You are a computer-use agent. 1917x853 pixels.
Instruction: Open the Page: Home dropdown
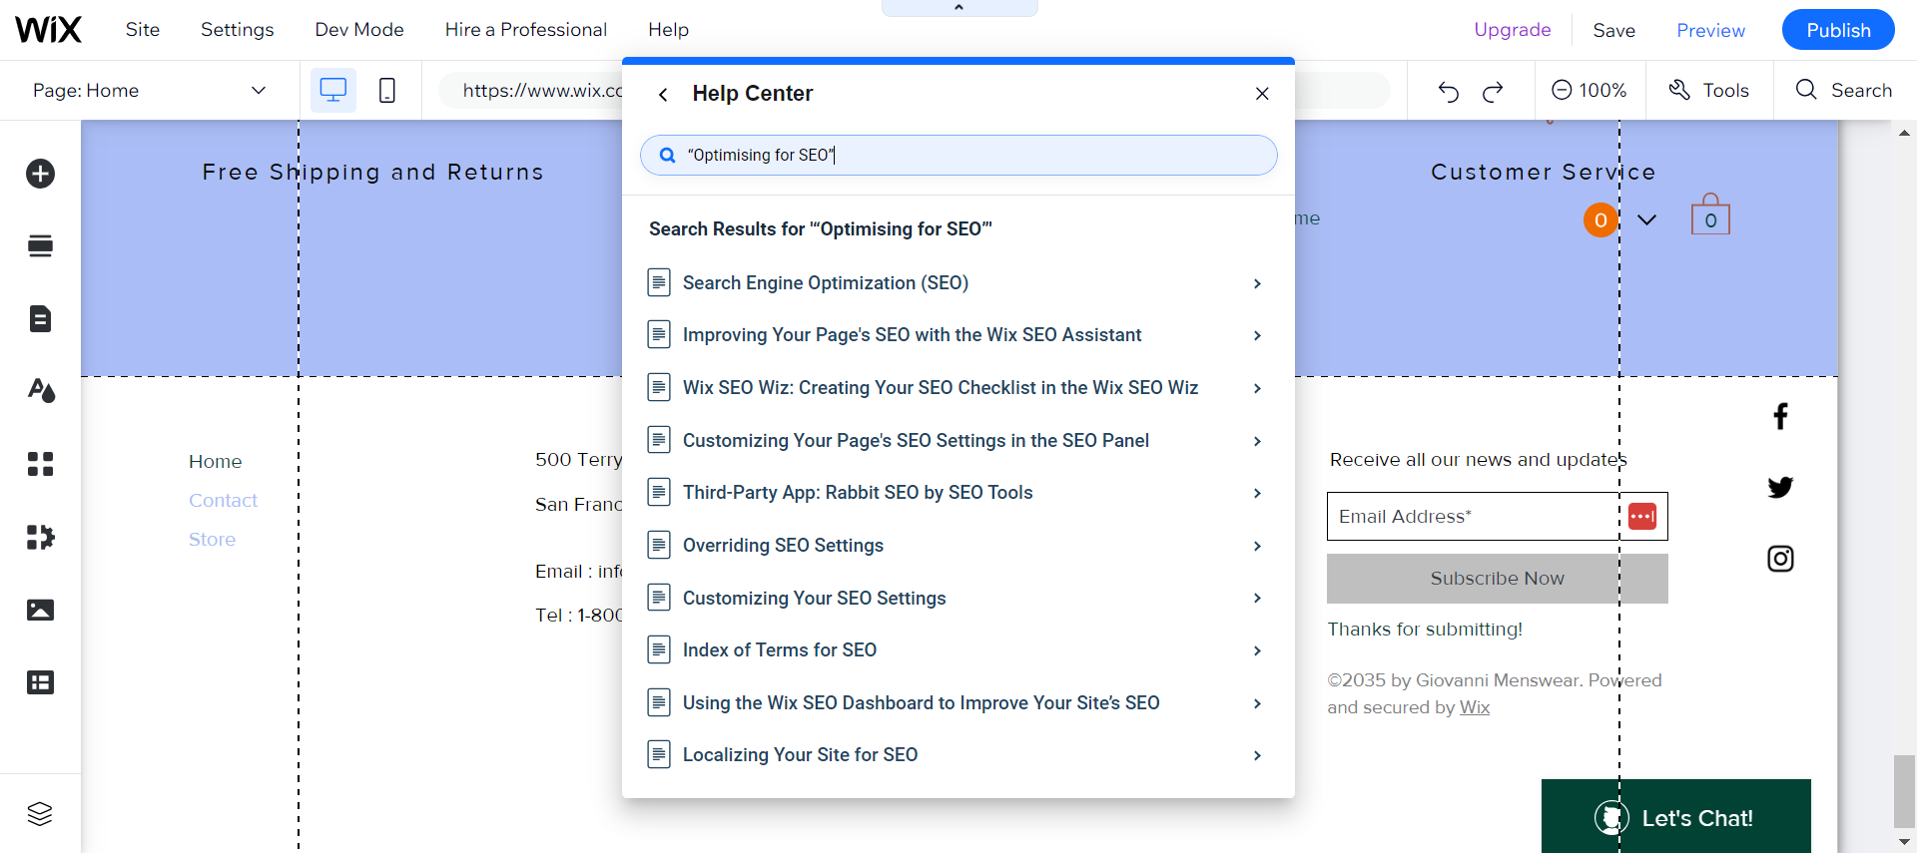(x=150, y=91)
